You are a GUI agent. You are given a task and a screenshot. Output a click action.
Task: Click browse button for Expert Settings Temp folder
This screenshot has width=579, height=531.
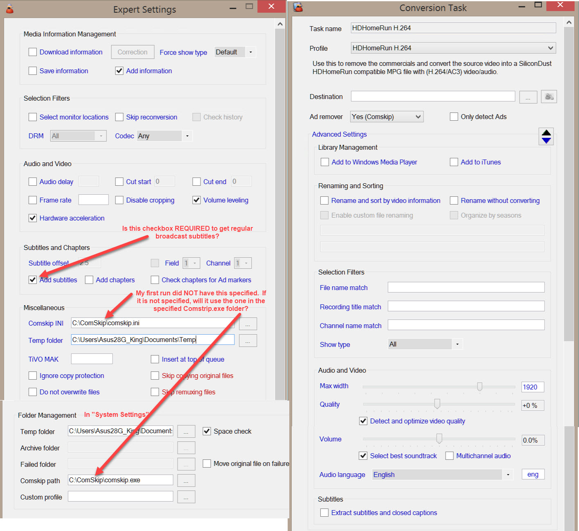point(248,341)
